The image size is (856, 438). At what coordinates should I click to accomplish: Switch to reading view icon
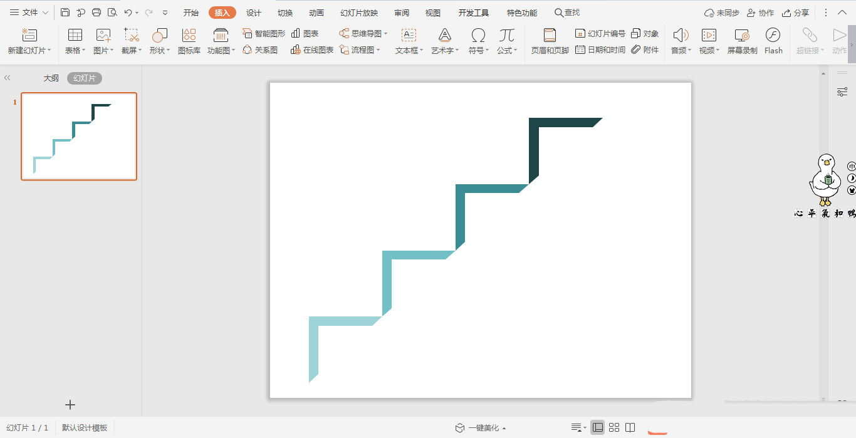tap(630, 427)
